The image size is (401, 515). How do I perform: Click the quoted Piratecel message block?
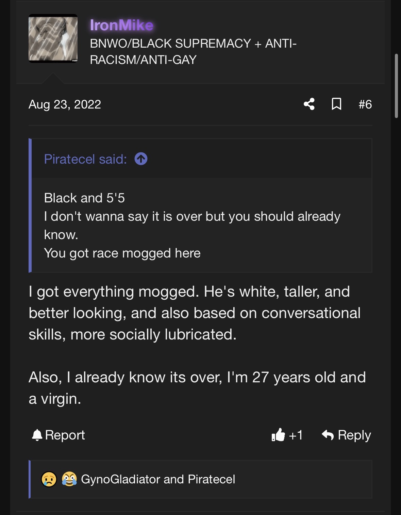click(x=201, y=225)
